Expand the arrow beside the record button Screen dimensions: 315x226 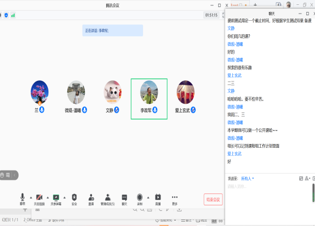pos(149,198)
